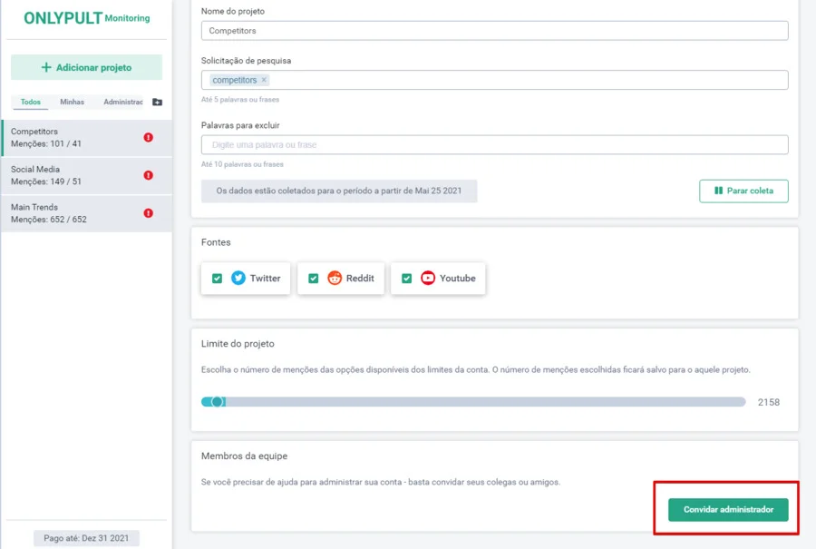816x549 pixels.
Task: Uncheck the Twitter source checkbox
Action: click(x=217, y=279)
